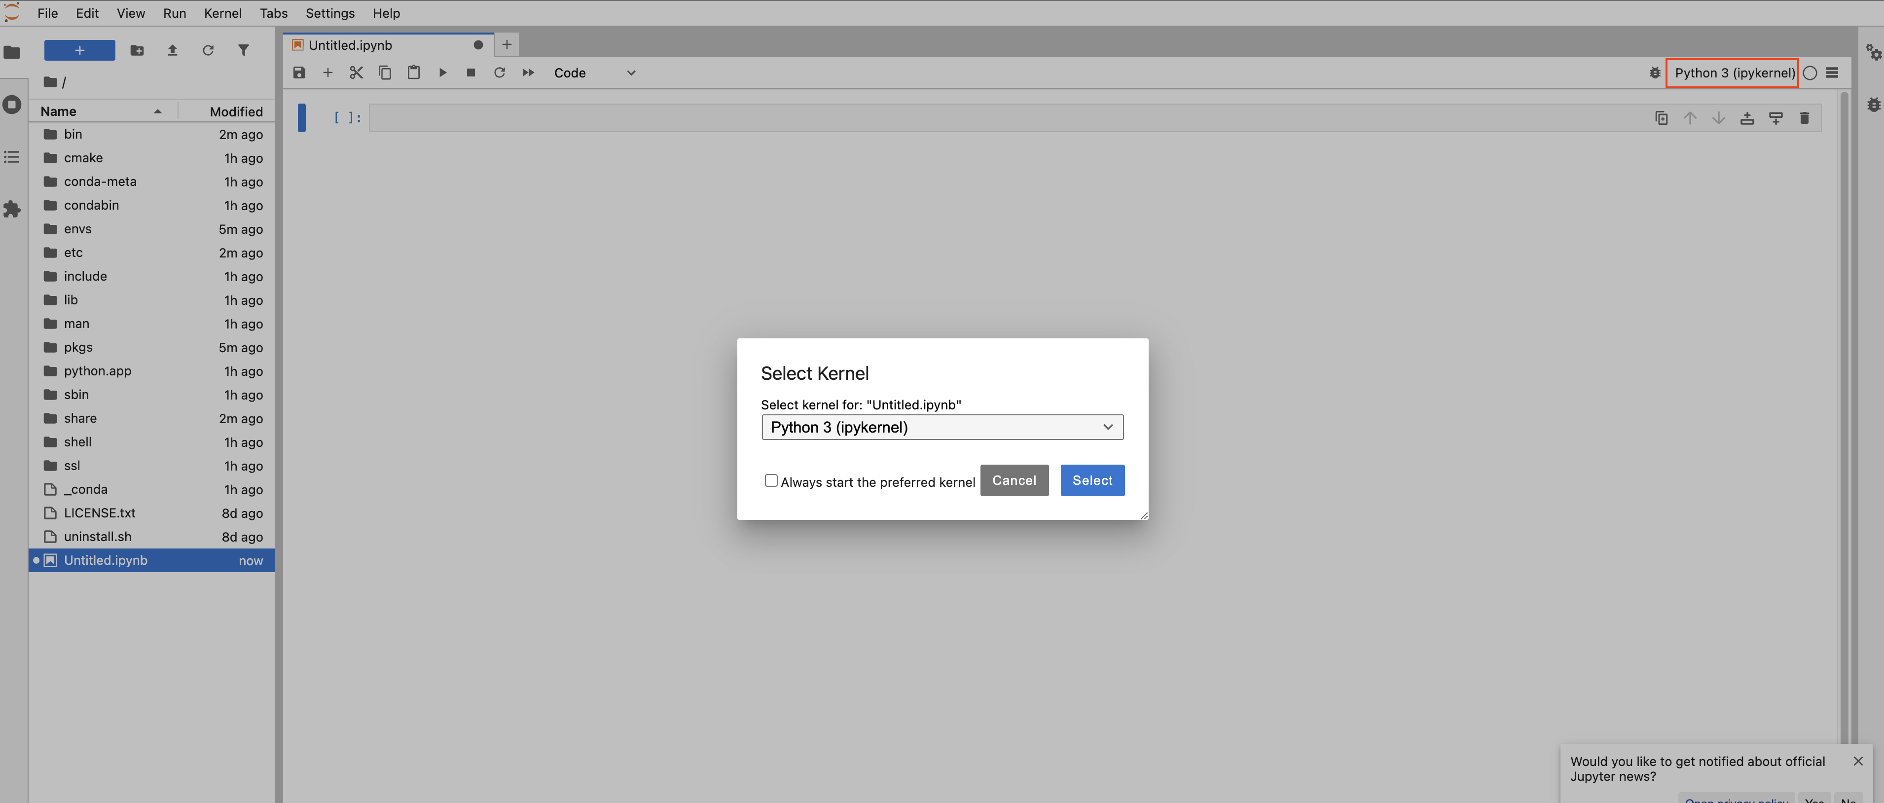
Task: Open the Extension Manager puzzle icon
Action: [x=12, y=209]
